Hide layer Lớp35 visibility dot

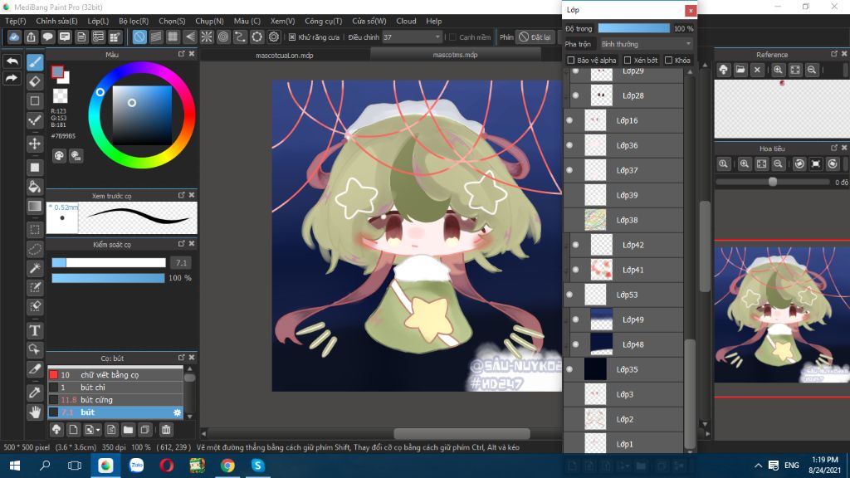[569, 369]
